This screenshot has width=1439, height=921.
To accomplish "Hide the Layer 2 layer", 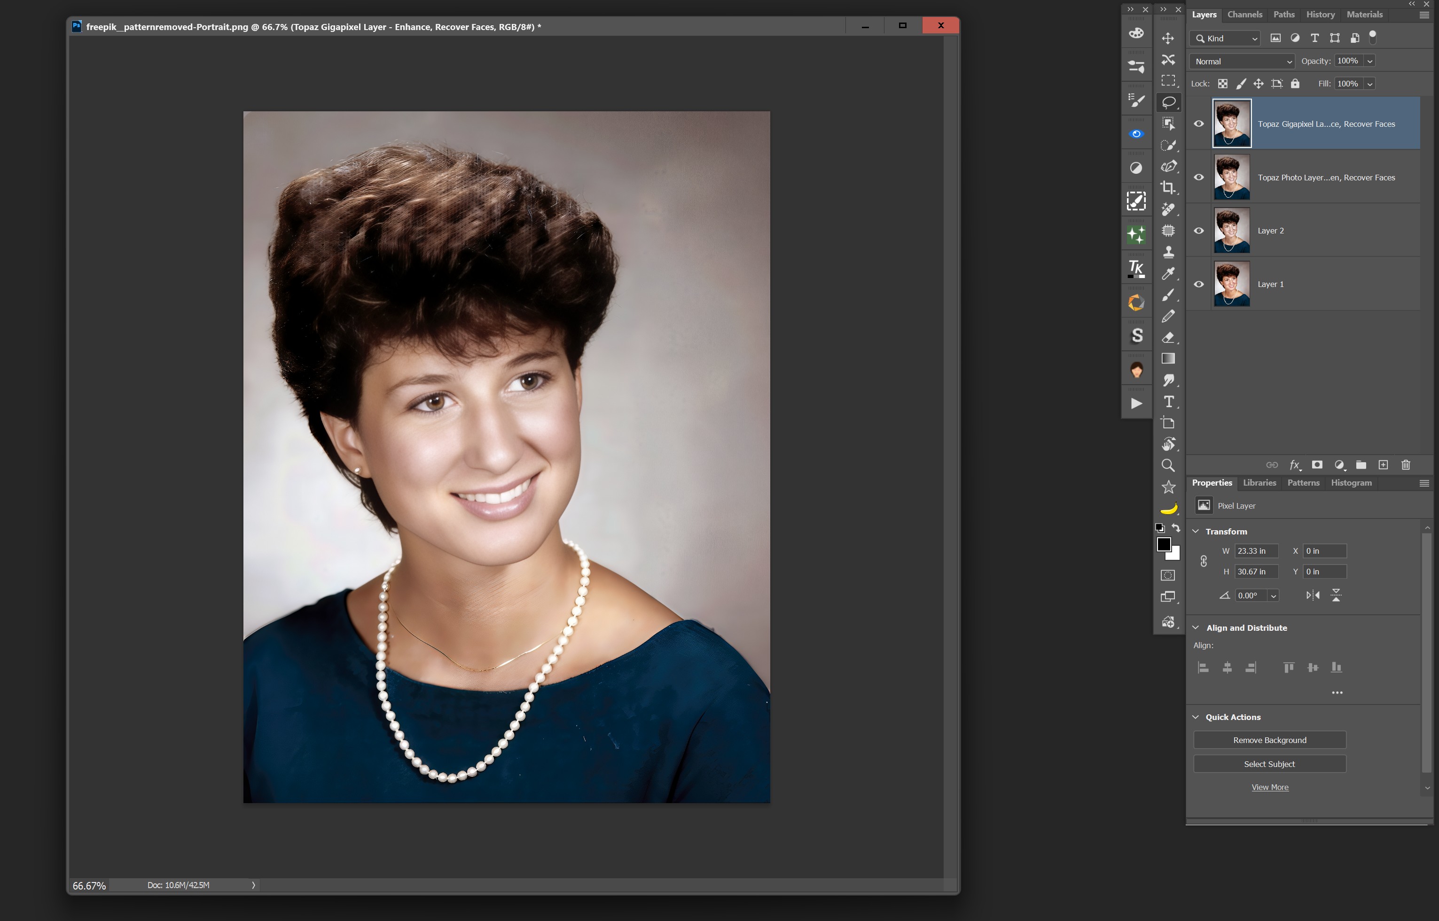I will pyautogui.click(x=1198, y=231).
